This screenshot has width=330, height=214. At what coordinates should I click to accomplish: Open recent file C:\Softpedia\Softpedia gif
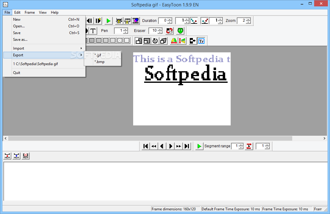pos(44,64)
